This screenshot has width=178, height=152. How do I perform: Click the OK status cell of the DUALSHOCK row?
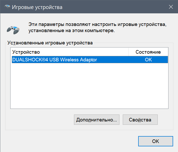148,60
